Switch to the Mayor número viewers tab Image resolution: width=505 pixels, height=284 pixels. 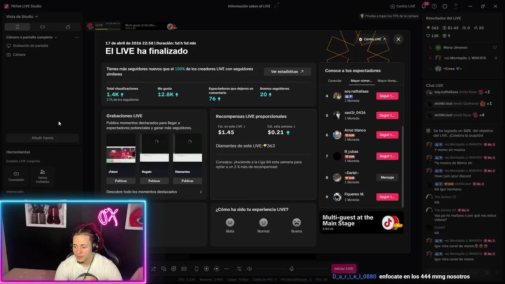click(361, 81)
